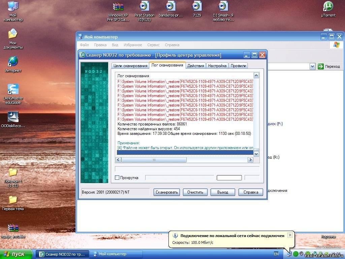345x259 pixels.
Task: Click the info icon in the network balloon
Action: pyautogui.click(x=175, y=236)
